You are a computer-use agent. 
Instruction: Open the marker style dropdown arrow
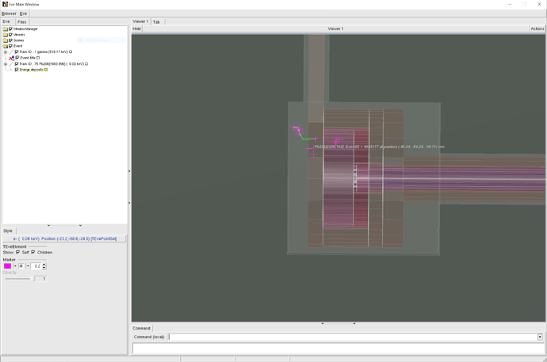pos(28,266)
